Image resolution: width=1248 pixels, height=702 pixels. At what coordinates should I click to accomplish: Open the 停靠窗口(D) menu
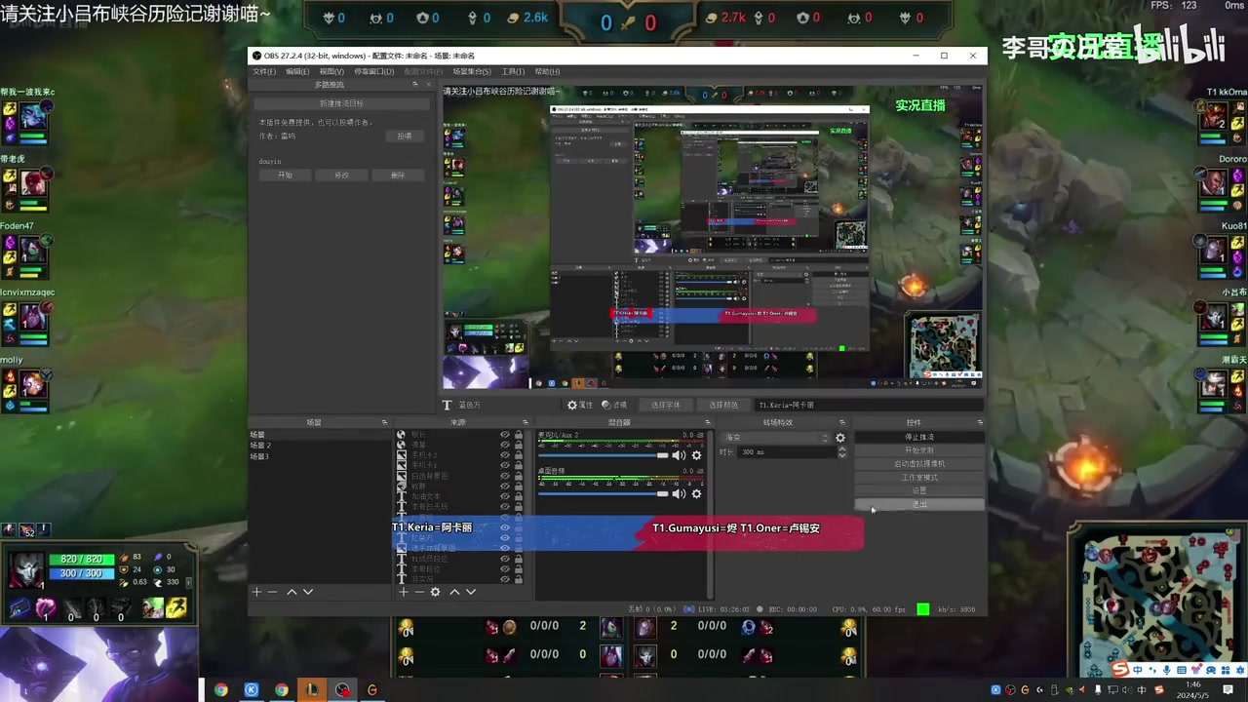(373, 71)
